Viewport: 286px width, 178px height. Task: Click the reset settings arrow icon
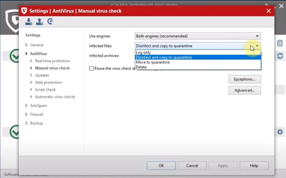coord(50,22)
